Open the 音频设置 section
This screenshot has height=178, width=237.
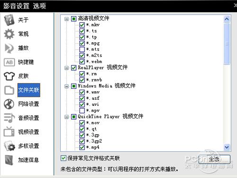28,118
